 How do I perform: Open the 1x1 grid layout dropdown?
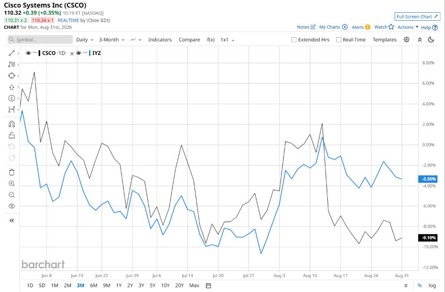[227, 40]
